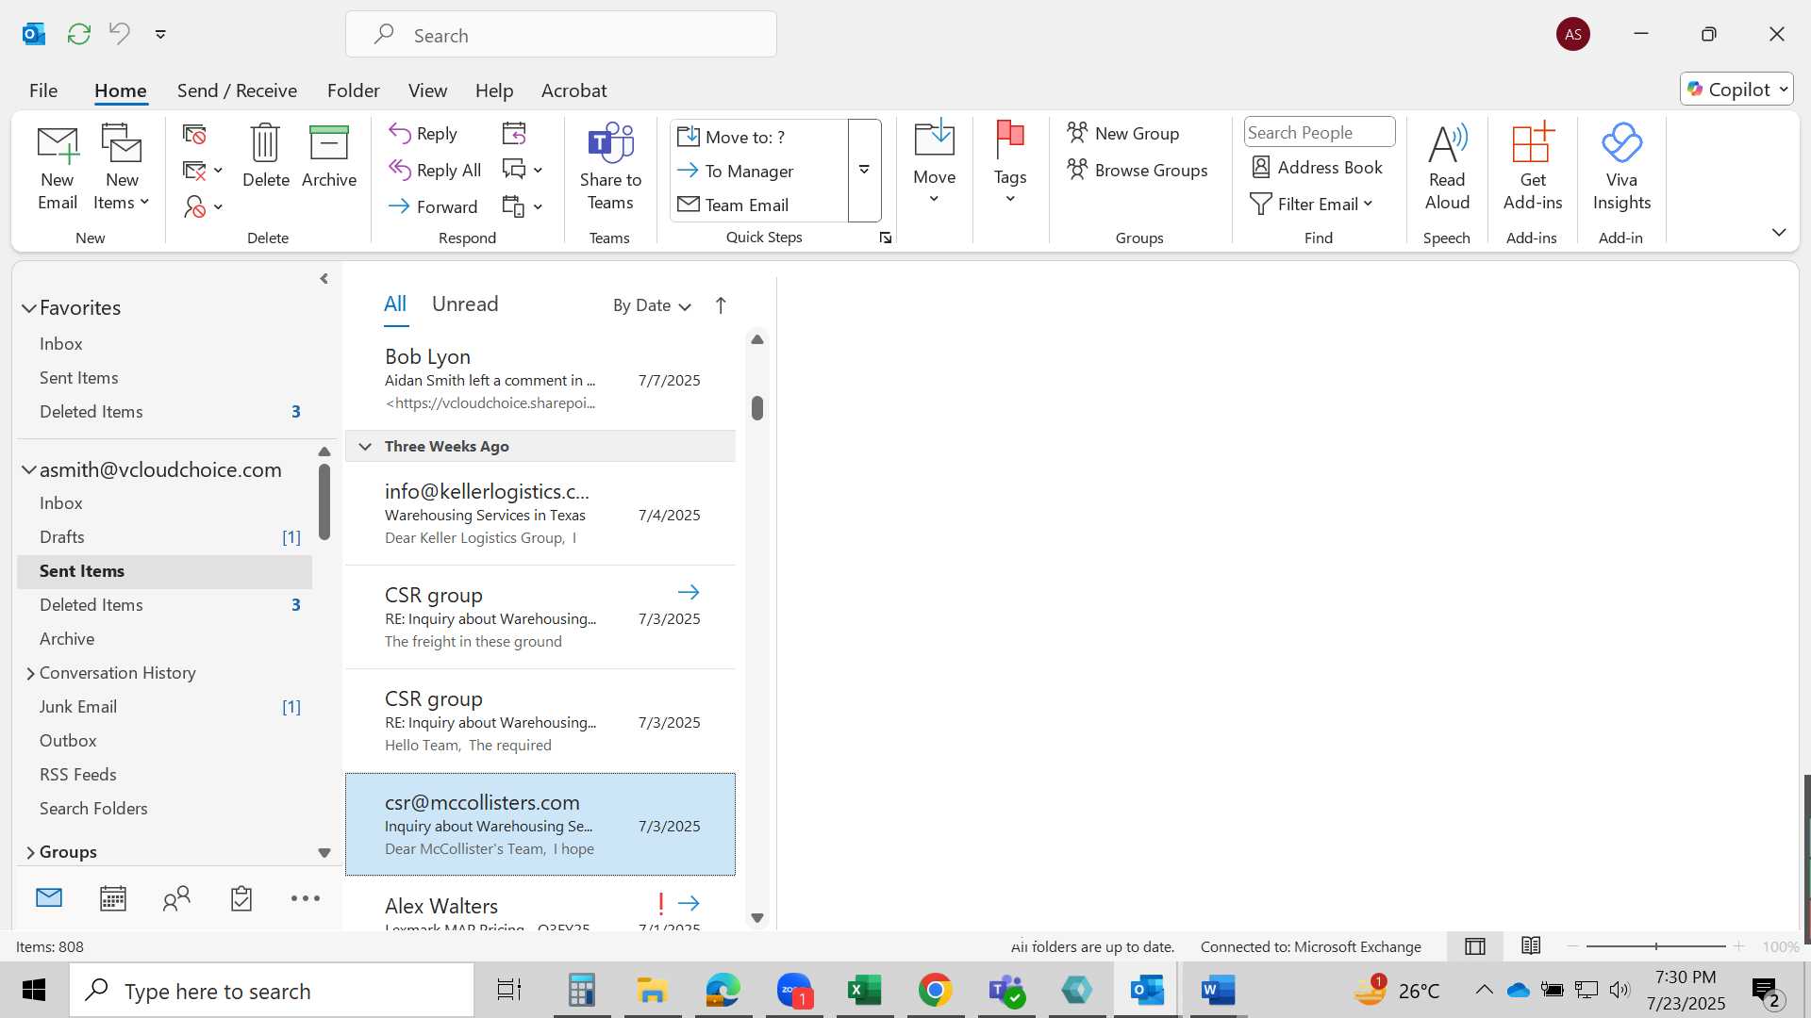The height and width of the screenshot is (1018, 1811).
Task: Open the Acrobat tab
Action: (573, 90)
